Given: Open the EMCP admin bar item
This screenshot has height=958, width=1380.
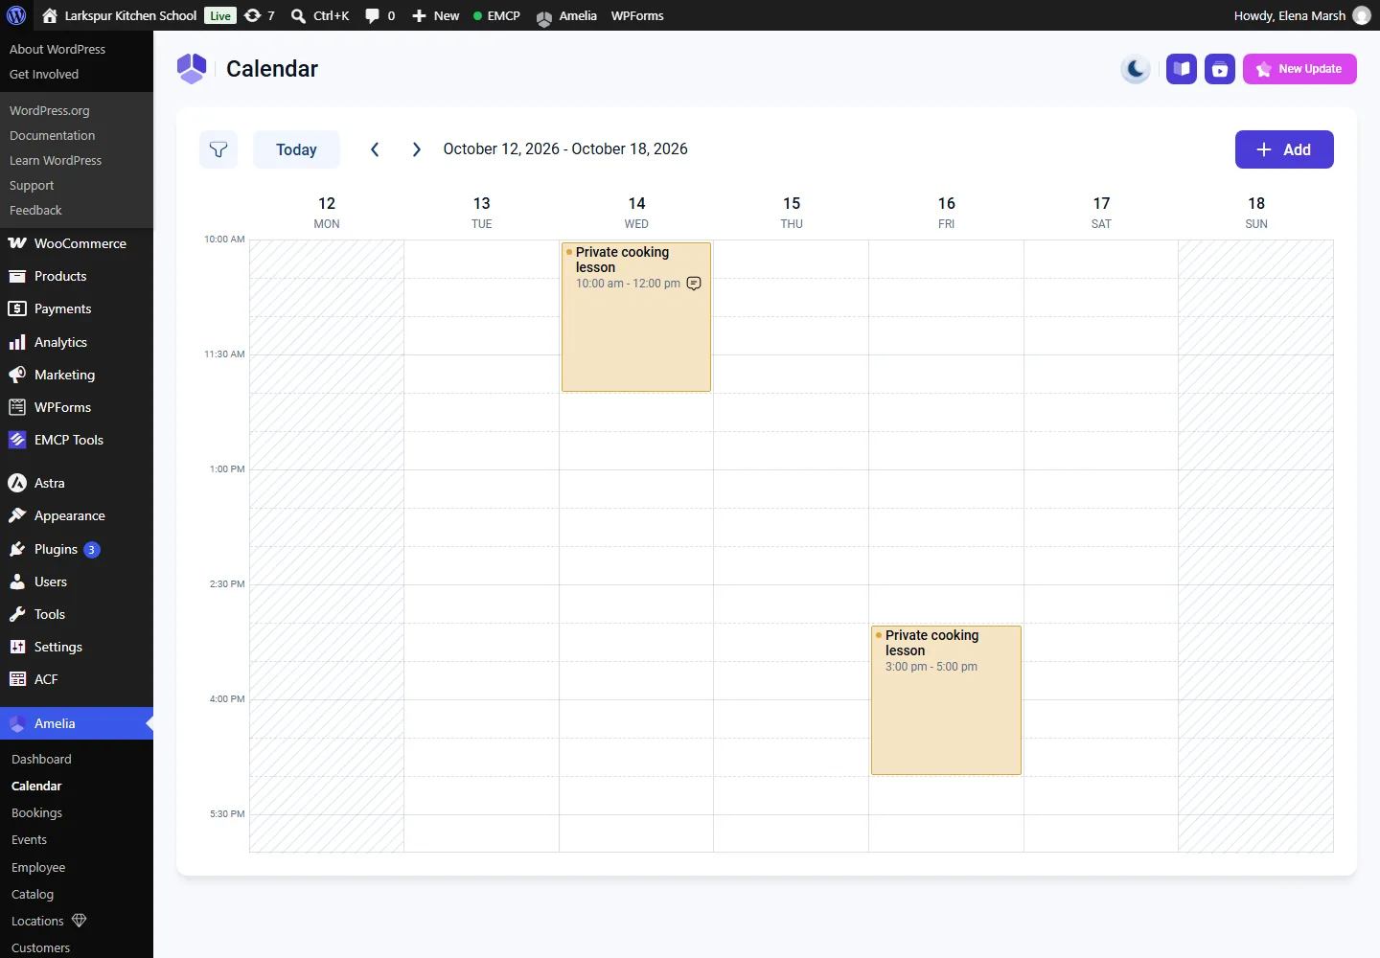Looking at the screenshot, I should [496, 15].
